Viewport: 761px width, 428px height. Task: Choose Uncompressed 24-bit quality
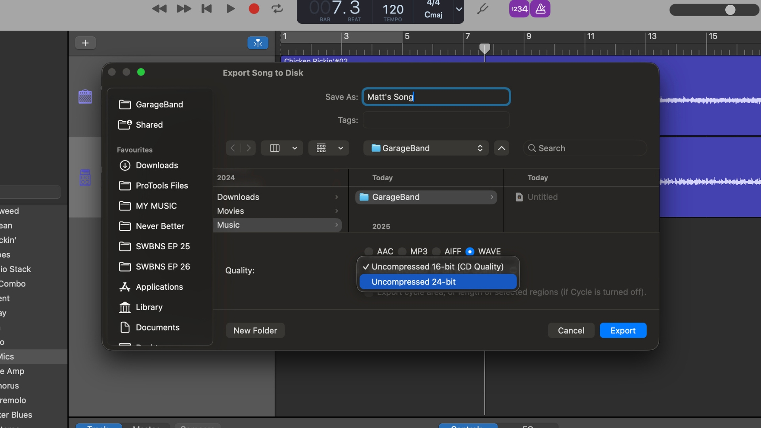click(x=438, y=282)
